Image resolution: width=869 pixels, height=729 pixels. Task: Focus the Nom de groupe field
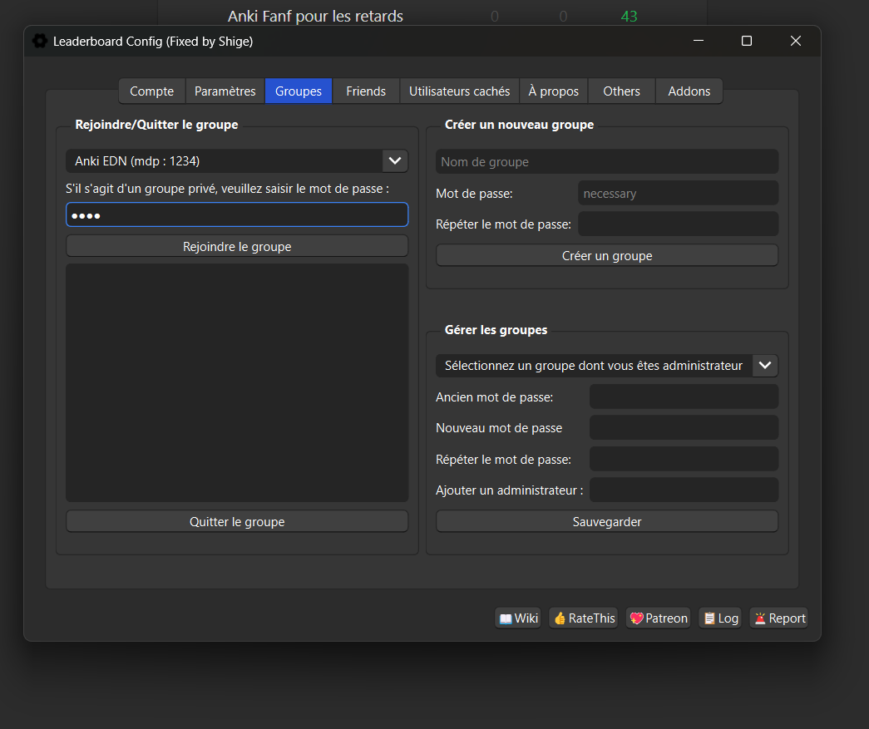click(606, 161)
